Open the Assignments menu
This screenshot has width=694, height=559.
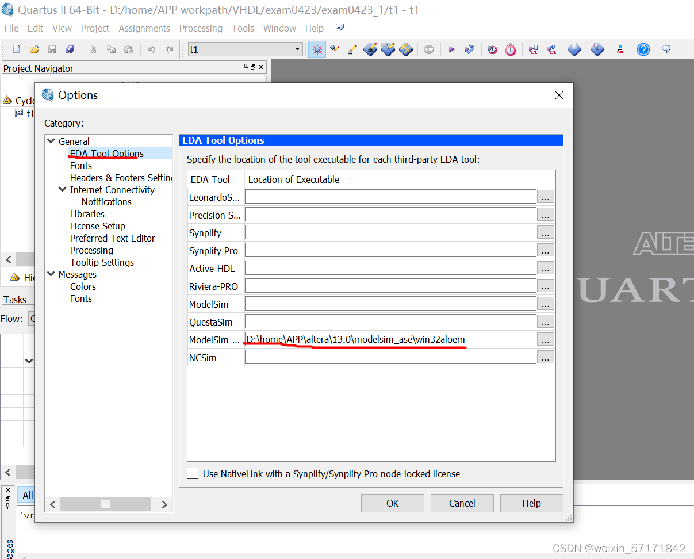144,28
